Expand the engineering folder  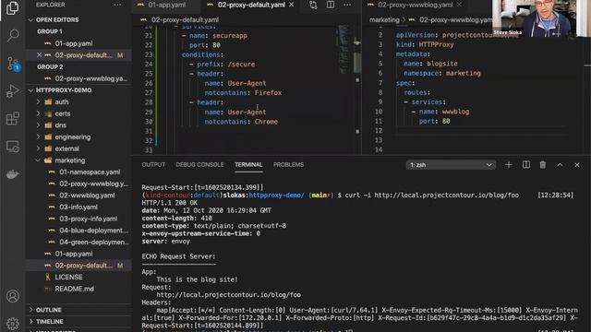click(38, 137)
